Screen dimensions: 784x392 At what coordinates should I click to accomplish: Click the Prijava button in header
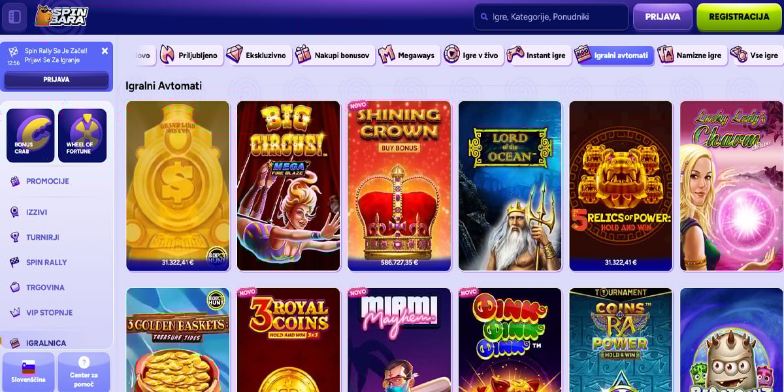(662, 17)
